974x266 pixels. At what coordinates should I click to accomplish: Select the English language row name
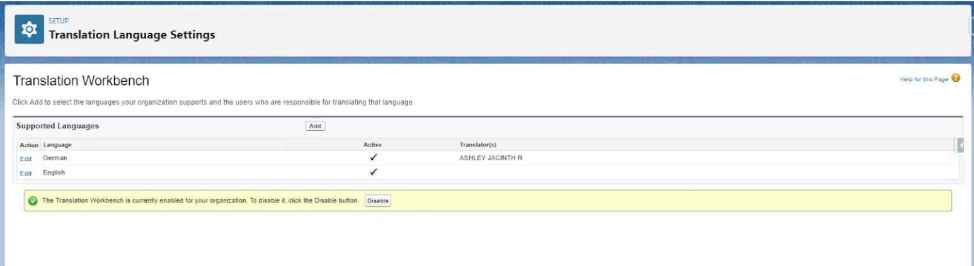pyautogui.click(x=54, y=172)
